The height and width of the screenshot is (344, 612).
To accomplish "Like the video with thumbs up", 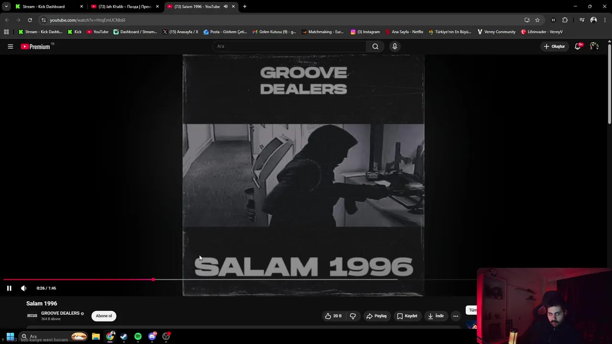I will point(333,316).
